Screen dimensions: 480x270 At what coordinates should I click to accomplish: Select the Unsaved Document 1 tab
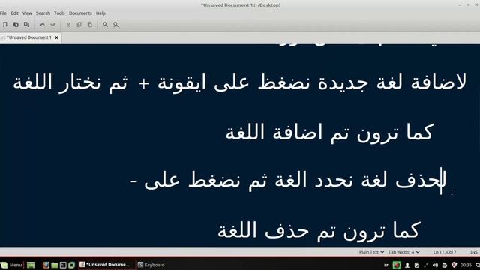[28, 37]
